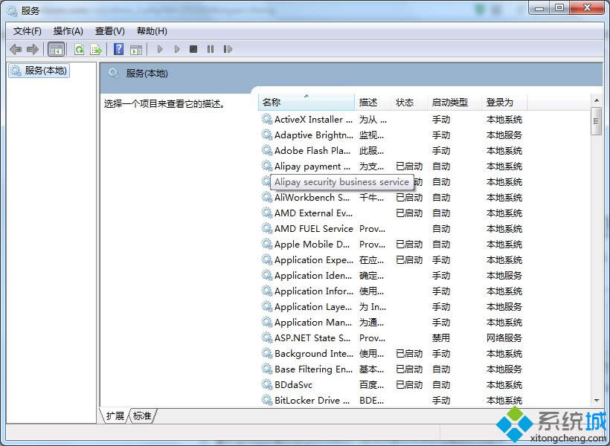The height and width of the screenshot is (446, 610).
Task: Click the Restart Service icon
Action: tap(228, 49)
